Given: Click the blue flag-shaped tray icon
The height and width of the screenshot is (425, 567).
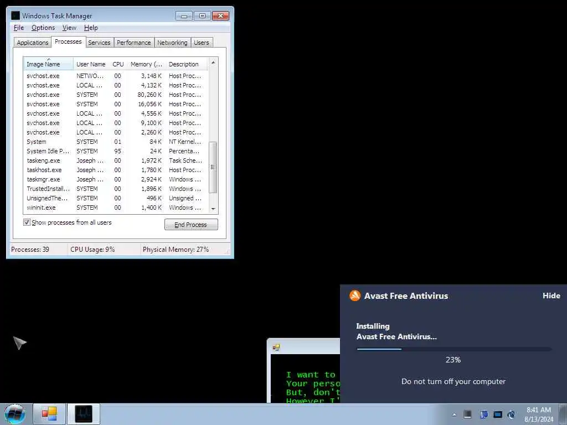Looking at the screenshot, I should point(484,414).
